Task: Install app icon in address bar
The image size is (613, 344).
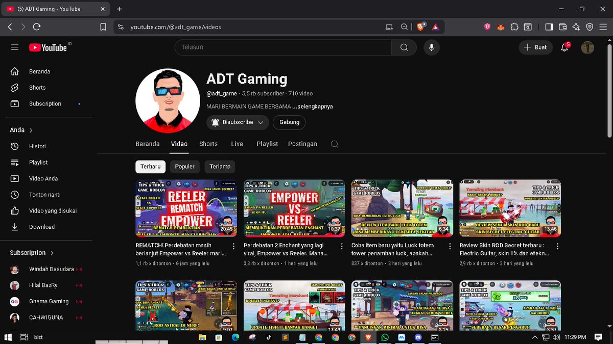Action: [389, 27]
